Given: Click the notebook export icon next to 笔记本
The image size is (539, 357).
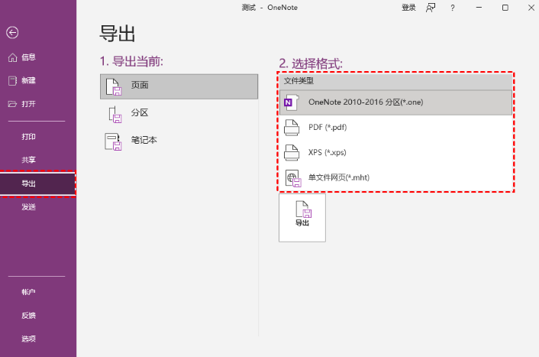Looking at the screenshot, I should pos(114,142).
